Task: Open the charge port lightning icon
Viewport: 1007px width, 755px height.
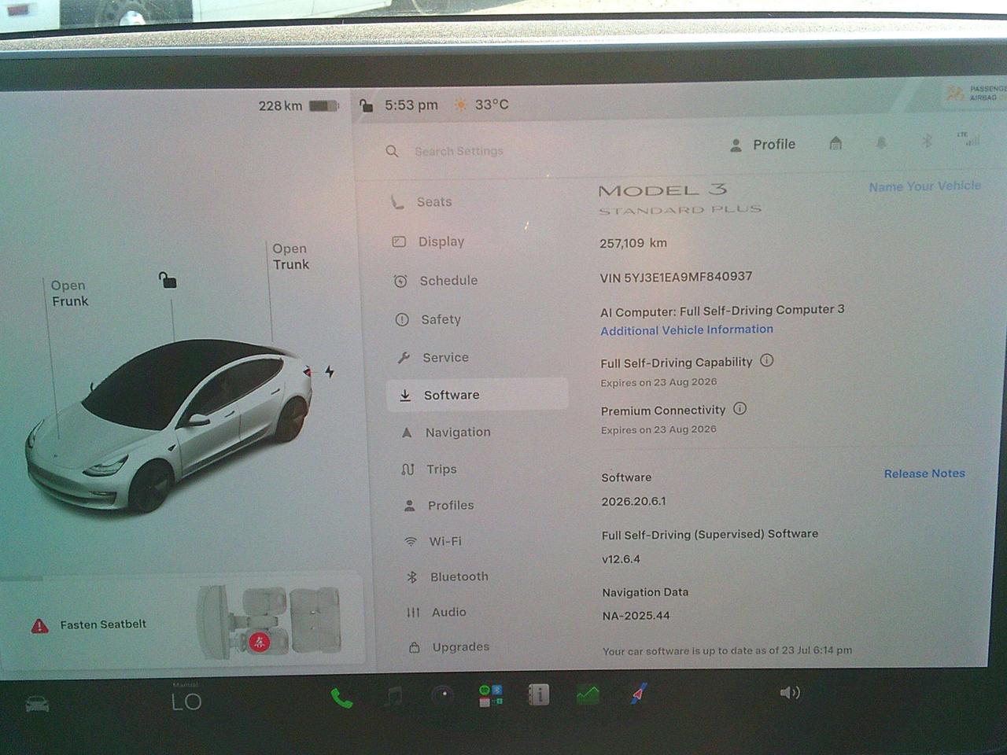Action: coord(330,371)
